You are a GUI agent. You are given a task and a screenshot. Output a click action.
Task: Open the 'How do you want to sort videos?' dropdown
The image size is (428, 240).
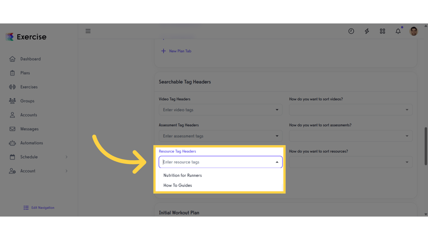point(407,110)
